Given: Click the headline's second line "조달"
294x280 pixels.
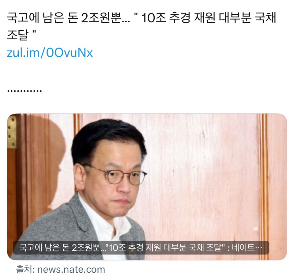Looking at the screenshot, I should point(18,35).
